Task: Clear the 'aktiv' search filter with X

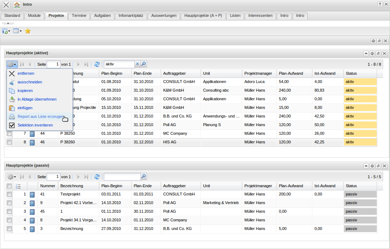Action: coord(137,64)
